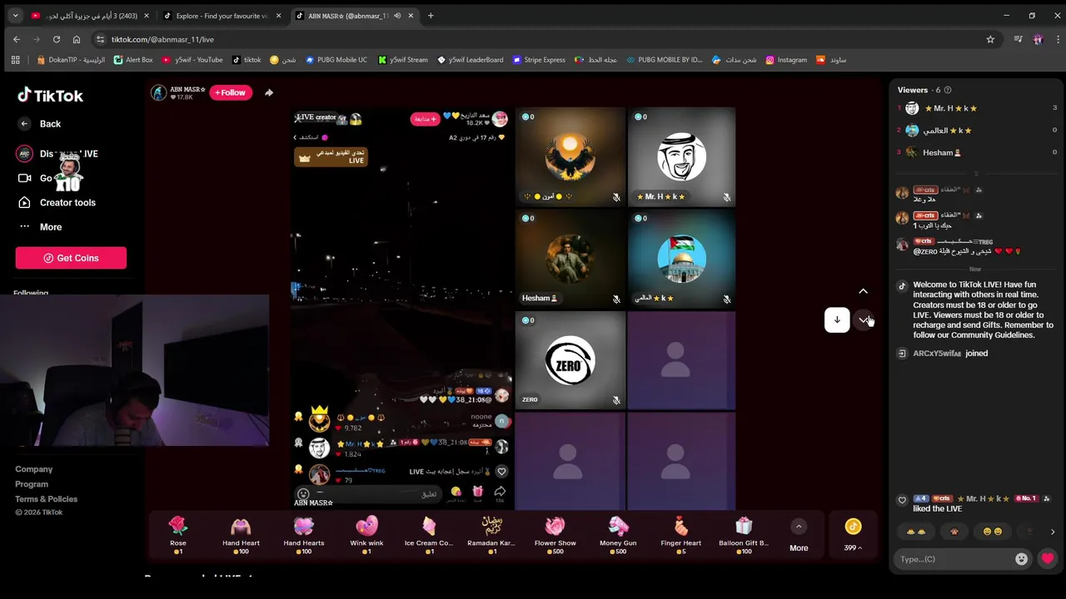Open guest tile Mr. H k
The height and width of the screenshot is (599, 1066).
coord(681,156)
